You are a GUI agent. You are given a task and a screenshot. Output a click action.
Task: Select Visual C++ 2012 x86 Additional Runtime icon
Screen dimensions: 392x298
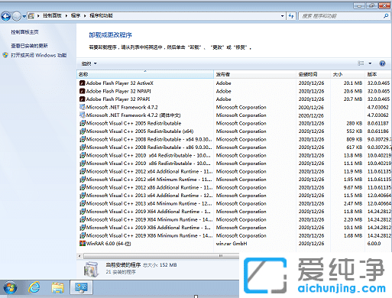coord(83,187)
